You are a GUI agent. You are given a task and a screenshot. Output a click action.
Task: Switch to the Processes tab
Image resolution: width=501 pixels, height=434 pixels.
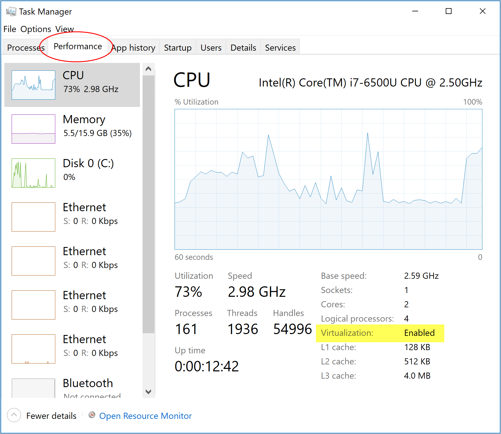click(x=26, y=47)
